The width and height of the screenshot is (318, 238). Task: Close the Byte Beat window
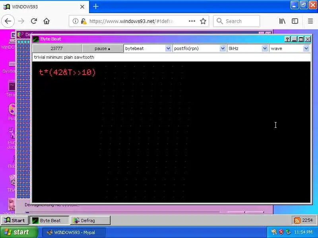(308, 39)
